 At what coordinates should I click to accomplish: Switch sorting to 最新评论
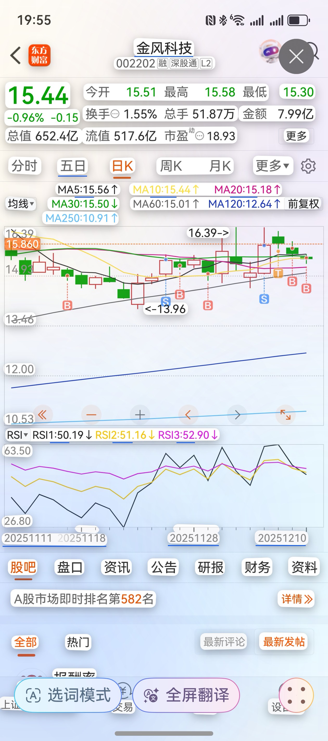click(x=224, y=642)
